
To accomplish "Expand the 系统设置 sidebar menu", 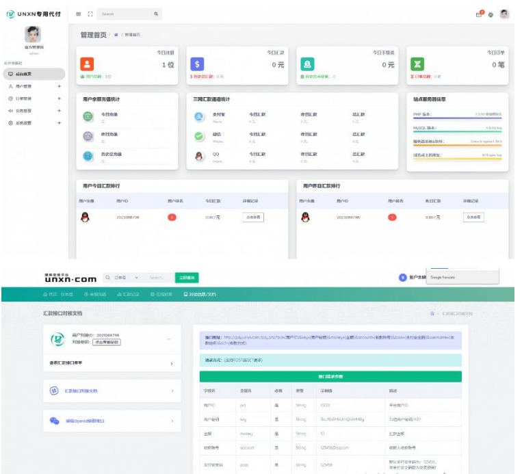I will 59,122.
